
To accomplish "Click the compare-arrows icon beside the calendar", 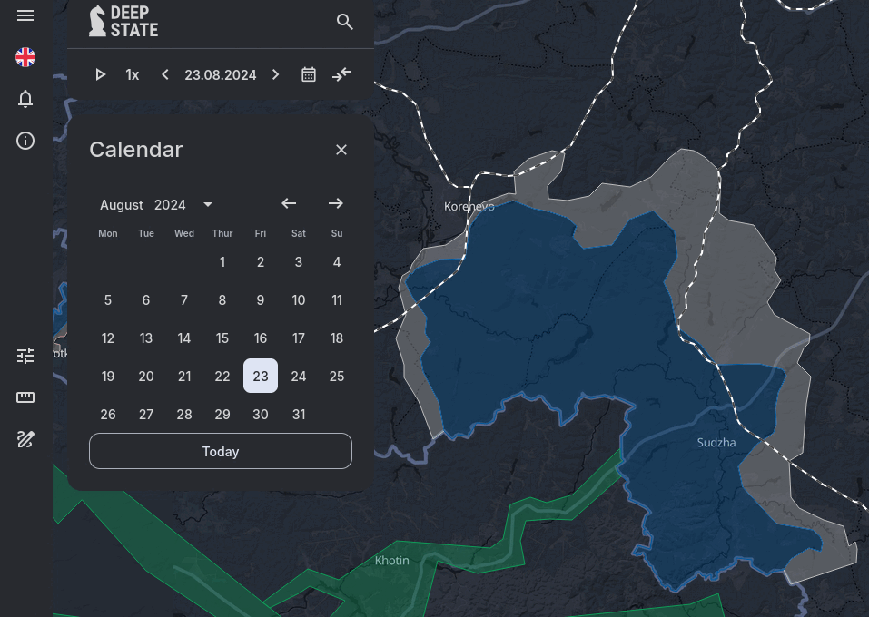I will 341,74.
